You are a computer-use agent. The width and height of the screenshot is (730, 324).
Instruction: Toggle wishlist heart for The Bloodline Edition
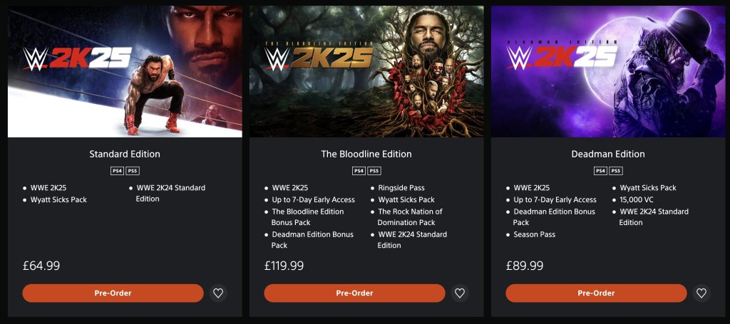point(460,293)
